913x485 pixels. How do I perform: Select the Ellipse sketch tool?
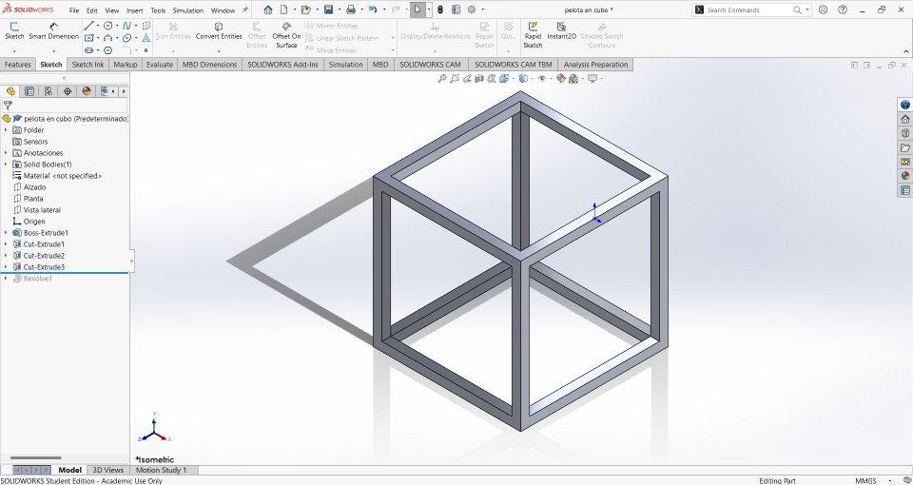point(126,38)
